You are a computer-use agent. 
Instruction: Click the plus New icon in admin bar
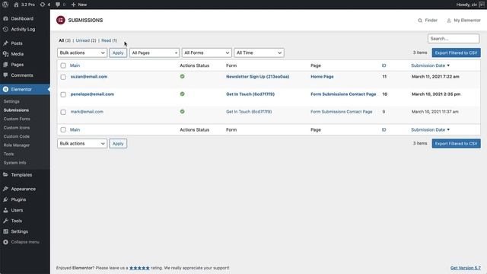click(x=73, y=5)
